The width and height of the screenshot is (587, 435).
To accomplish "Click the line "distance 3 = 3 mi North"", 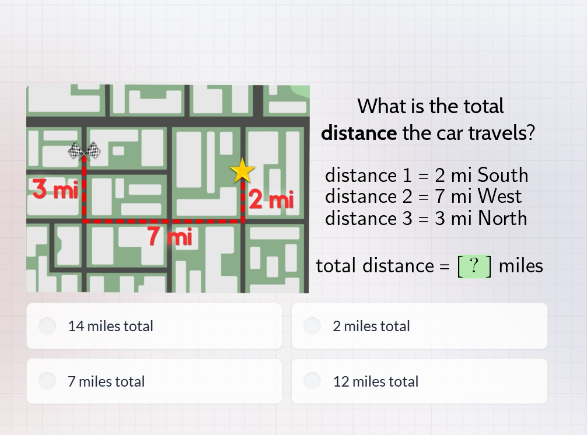I will click(427, 219).
